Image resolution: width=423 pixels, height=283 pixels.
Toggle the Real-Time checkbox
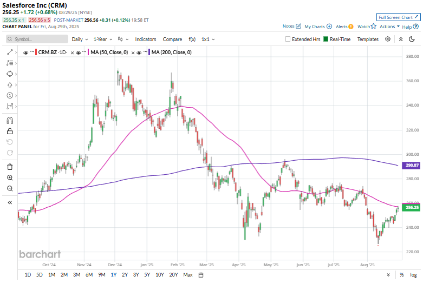pyautogui.click(x=326, y=39)
